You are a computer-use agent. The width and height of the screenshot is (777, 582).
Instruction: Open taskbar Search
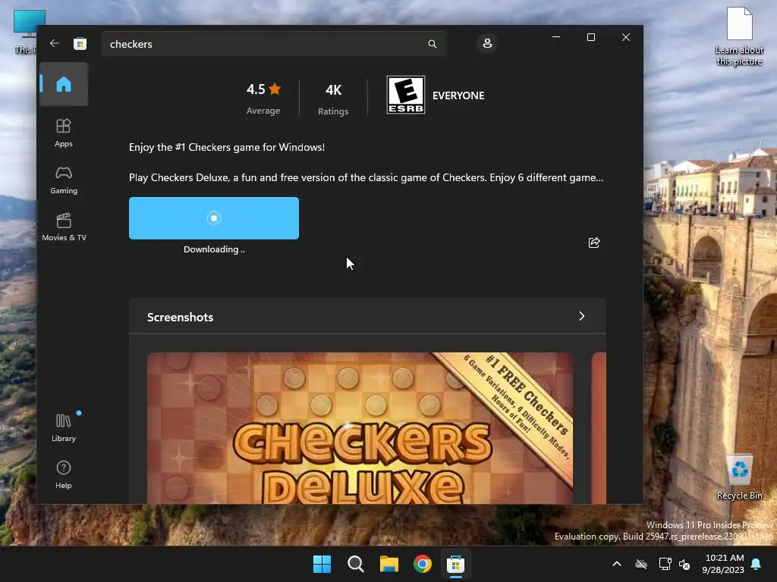(356, 564)
